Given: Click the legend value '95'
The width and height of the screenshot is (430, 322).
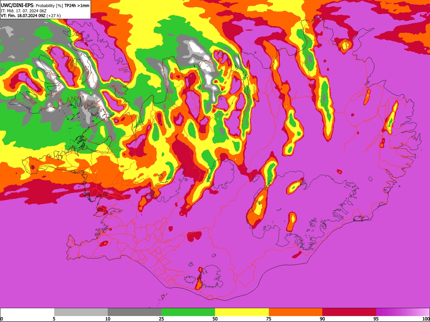Looking at the screenshot, I should (376, 319).
